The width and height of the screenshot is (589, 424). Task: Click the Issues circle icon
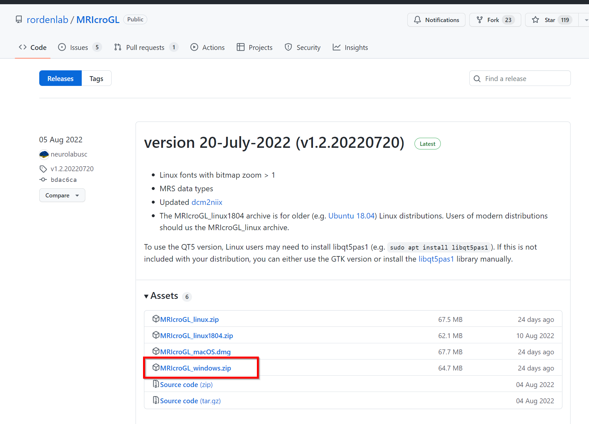[62, 47]
